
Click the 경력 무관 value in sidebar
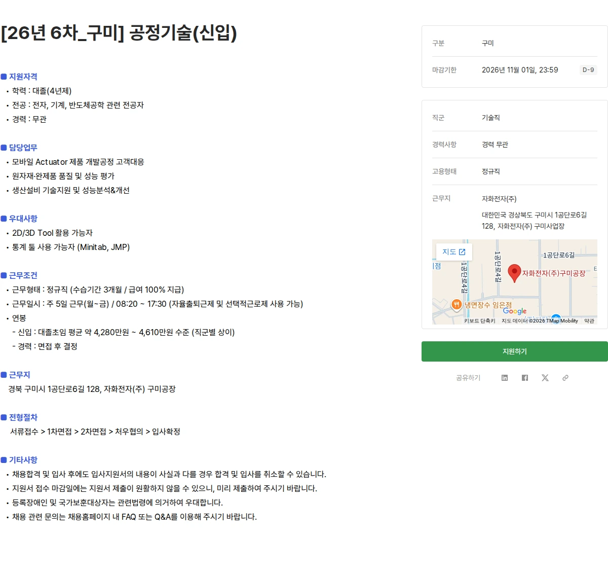pos(495,145)
